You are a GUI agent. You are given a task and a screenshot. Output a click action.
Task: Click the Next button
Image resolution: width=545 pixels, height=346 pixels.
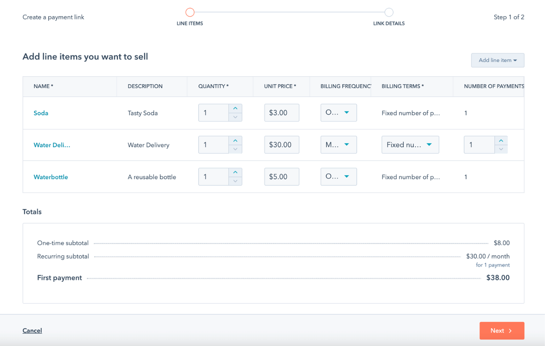tap(502, 330)
